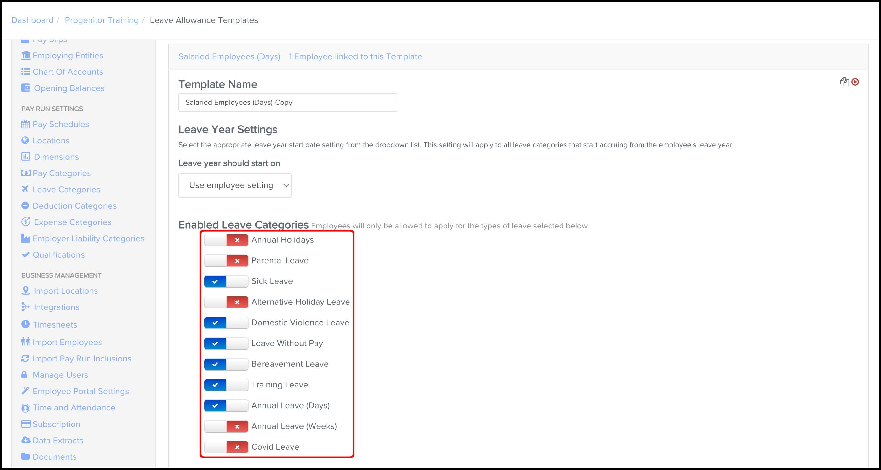Open the leave year start dropdown

pyautogui.click(x=235, y=185)
